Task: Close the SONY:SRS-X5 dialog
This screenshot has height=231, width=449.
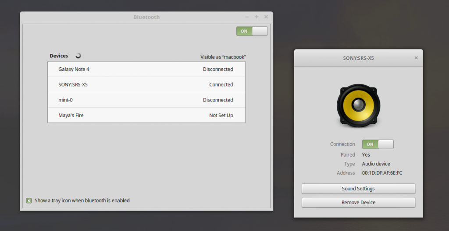Action: tap(416, 58)
